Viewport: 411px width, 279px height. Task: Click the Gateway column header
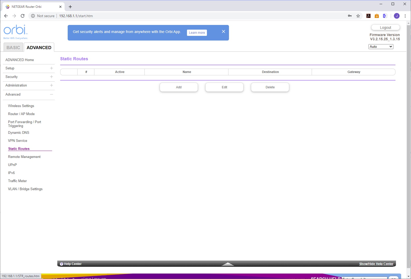[354, 72]
